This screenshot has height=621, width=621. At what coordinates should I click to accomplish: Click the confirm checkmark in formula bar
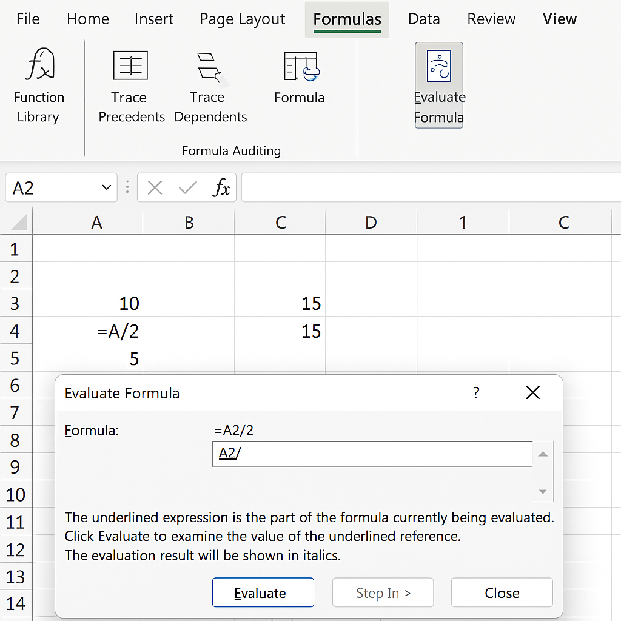coord(187,188)
